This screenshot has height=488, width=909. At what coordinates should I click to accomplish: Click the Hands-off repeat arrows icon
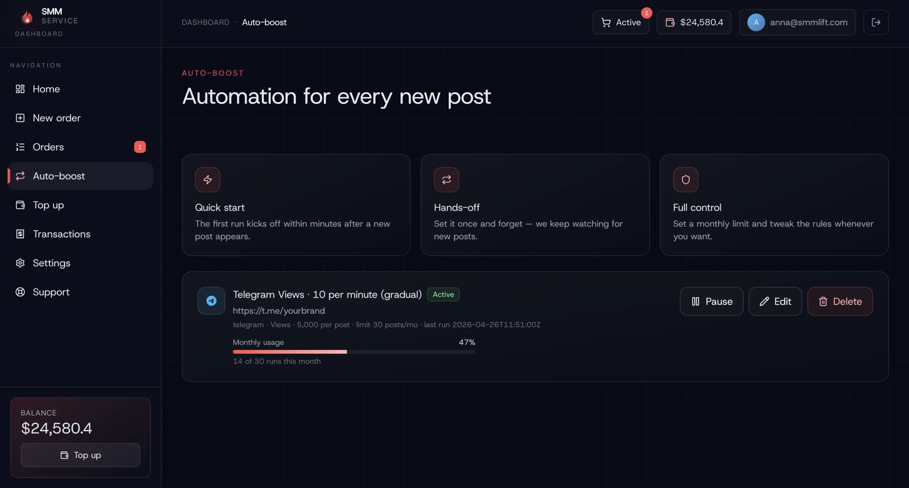point(447,180)
